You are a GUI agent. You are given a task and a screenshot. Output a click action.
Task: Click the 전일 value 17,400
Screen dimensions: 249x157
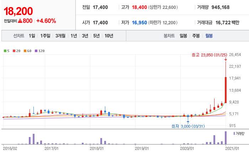[x=100, y=7]
